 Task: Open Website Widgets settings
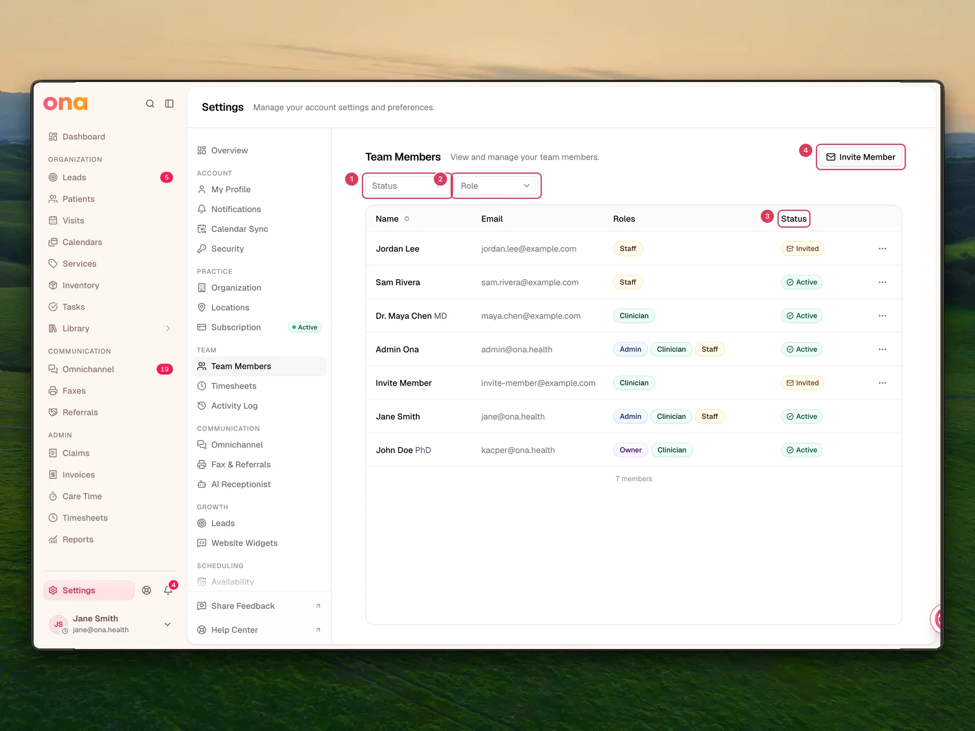tap(244, 543)
